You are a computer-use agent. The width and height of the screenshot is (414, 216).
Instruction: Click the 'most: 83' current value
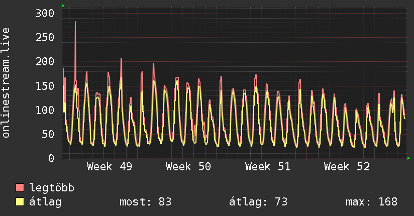pyautogui.click(x=145, y=202)
